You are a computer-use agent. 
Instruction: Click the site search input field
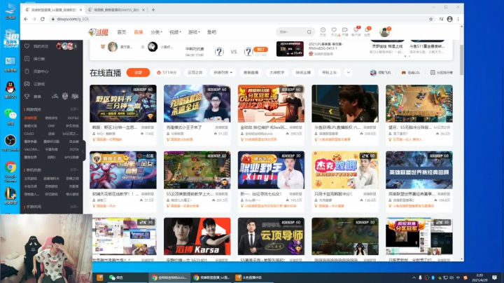pos(291,32)
